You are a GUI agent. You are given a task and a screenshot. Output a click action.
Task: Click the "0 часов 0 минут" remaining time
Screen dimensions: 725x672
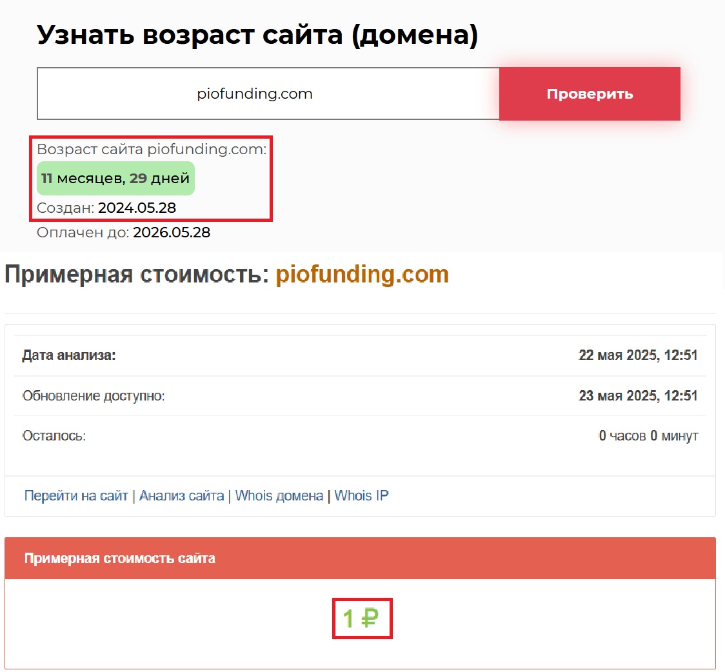[648, 436]
